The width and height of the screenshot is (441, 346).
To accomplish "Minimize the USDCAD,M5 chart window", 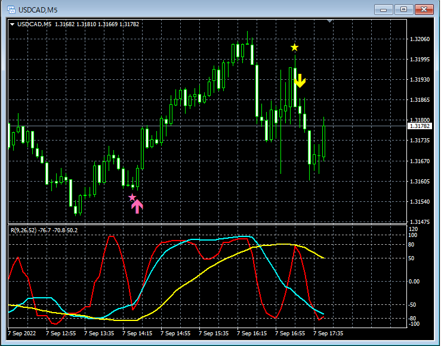I will [383, 10].
